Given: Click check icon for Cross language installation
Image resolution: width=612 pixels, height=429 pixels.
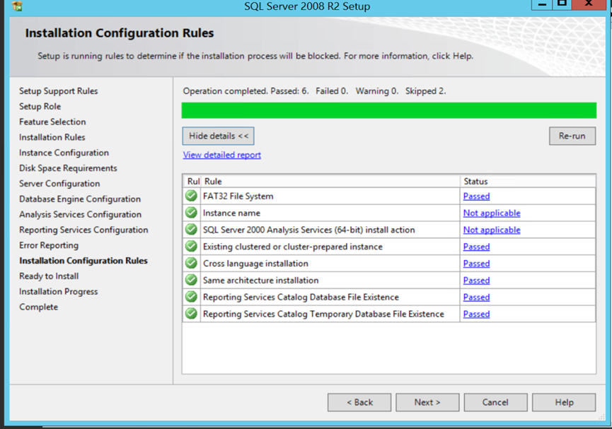Looking at the screenshot, I should point(191,263).
